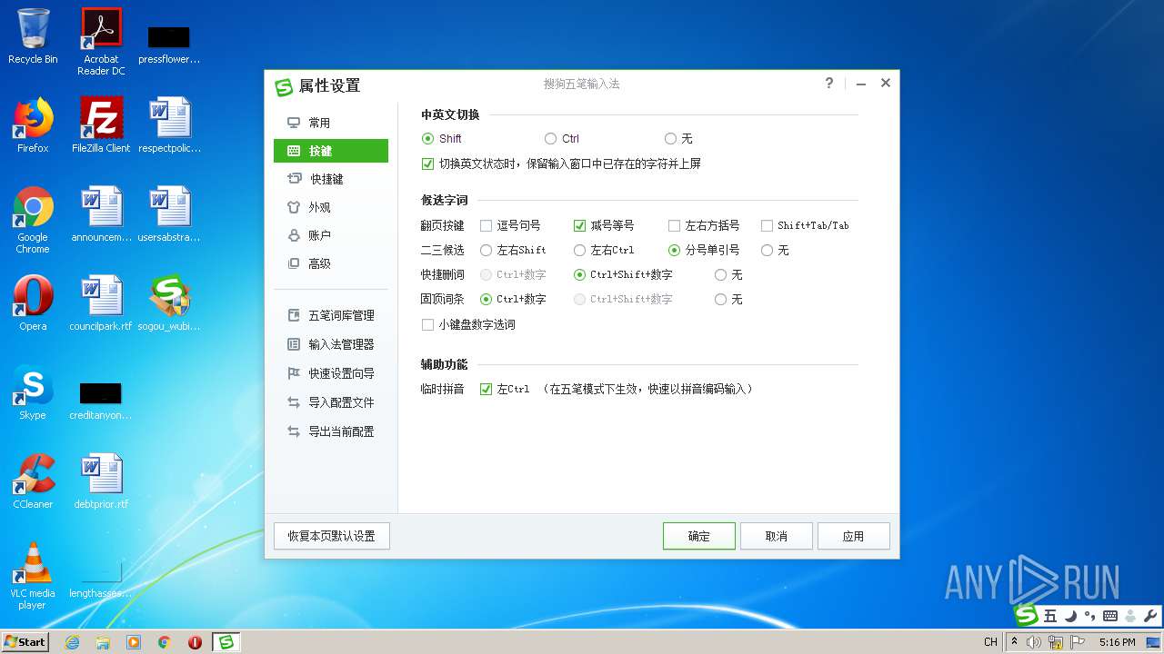Click the Sogou logo on the floating input bar
Viewport: 1164px width, 654px height.
pos(1027,615)
